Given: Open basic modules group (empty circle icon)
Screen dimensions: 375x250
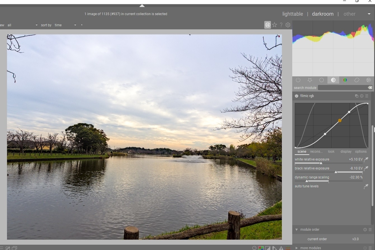Looking at the screenshot, I should coord(322,80).
